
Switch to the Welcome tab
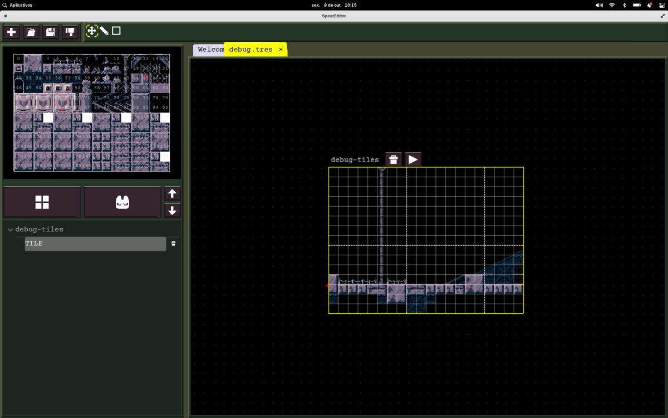click(209, 50)
